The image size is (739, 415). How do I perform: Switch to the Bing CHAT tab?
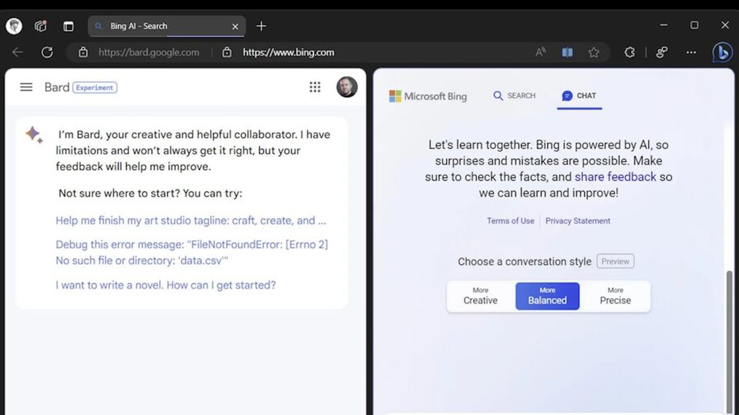(x=579, y=96)
